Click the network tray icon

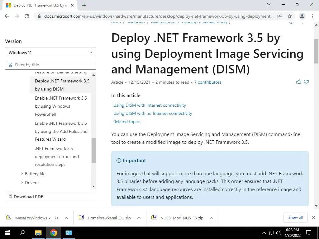(x=271, y=233)
